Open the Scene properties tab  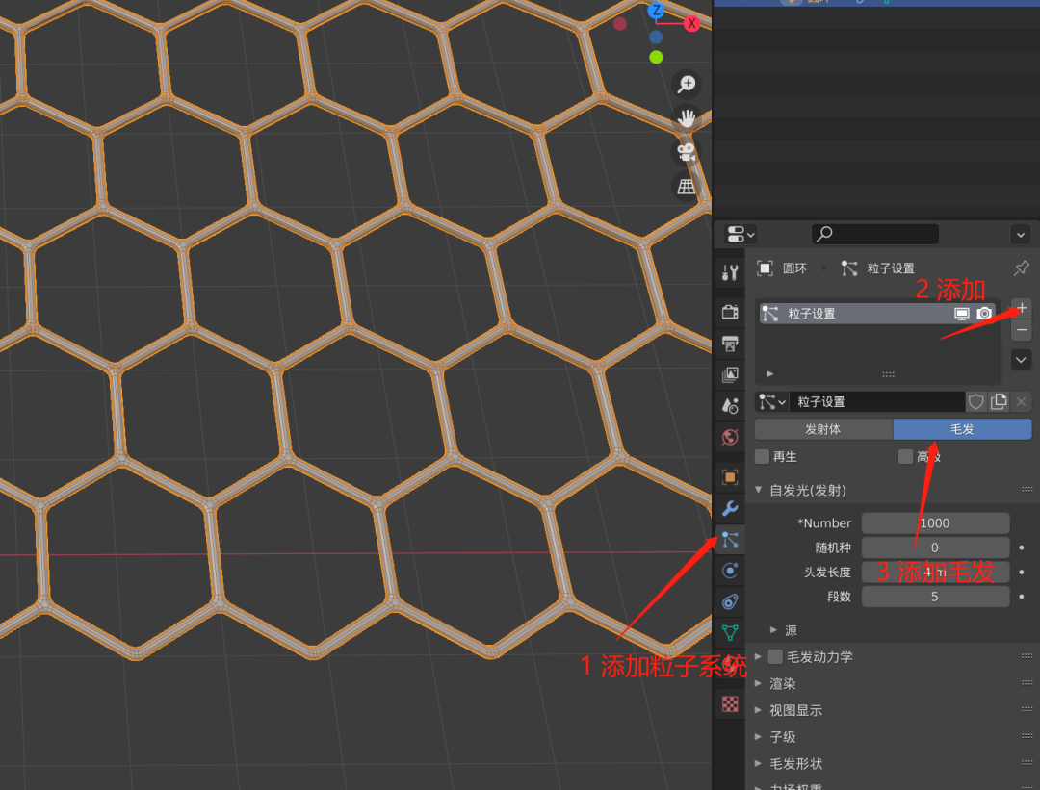[x=730, y=406]
